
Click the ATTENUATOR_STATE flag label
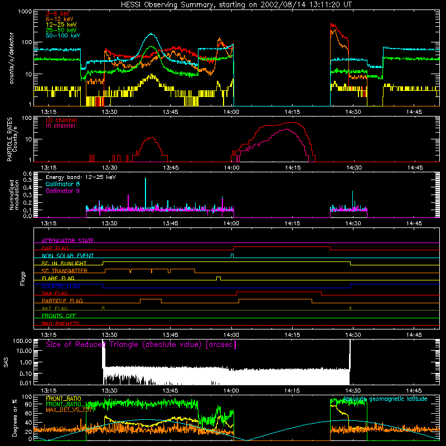tap(67, 241)
